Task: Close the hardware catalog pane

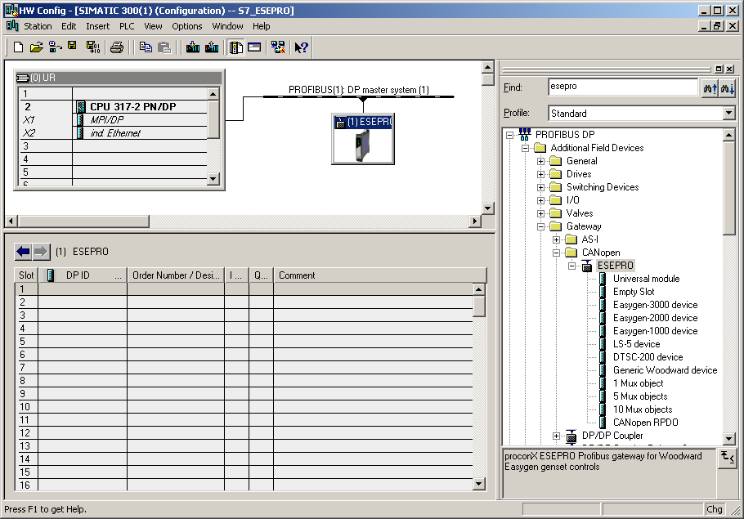Action: point(730,69)
